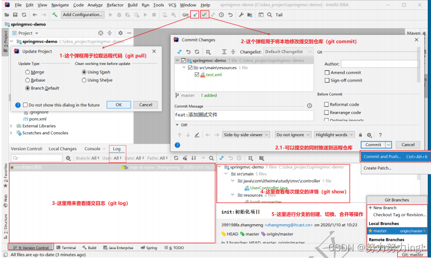
Task: Switch to the Log tab
Action: (117, 149)
